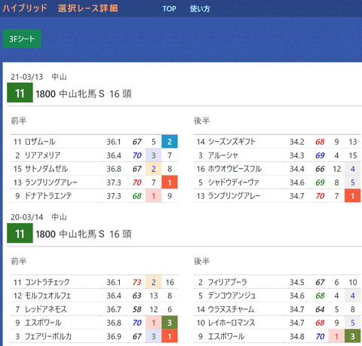The width and height of the screenshot is (362, 346).
Task: Click red rank 1 cell for フェアリーポルカ
Action: (x=170, y=336)
